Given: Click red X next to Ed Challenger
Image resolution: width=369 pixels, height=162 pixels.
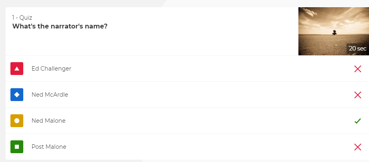Looking at the screenshot, I should [358, 69].
